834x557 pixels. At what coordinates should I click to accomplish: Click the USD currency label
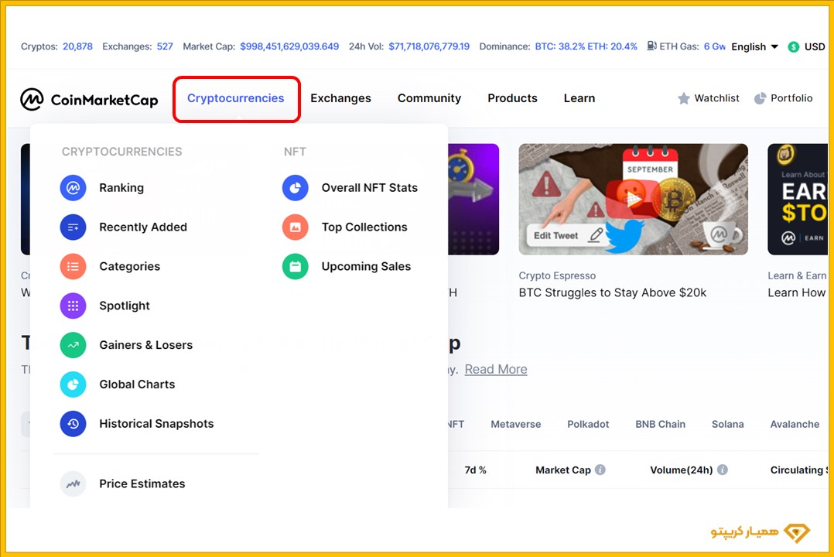815,47
